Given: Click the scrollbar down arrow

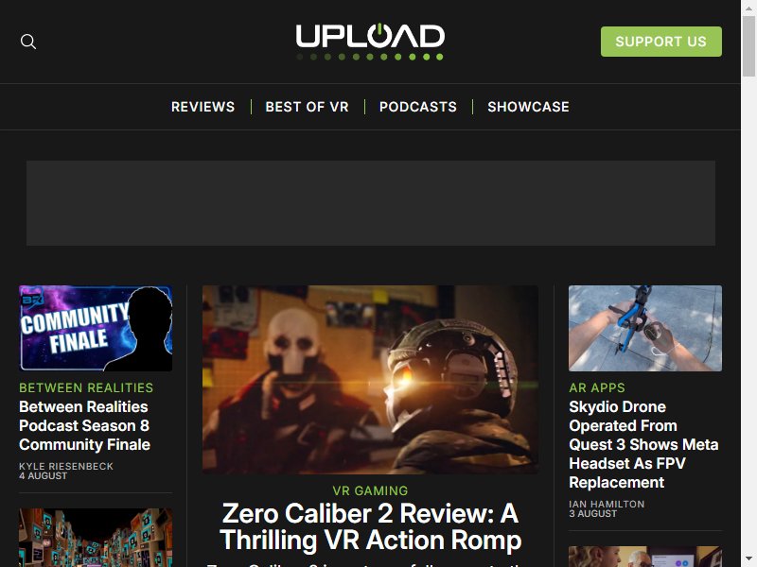Looking at the screenshot, I should [748, 559].
